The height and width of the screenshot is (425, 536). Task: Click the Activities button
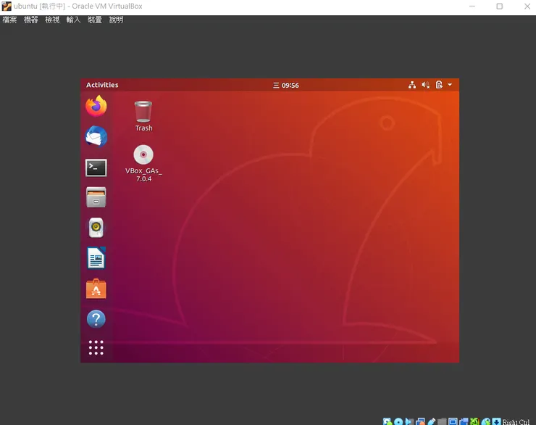click(x=102, y=85)
